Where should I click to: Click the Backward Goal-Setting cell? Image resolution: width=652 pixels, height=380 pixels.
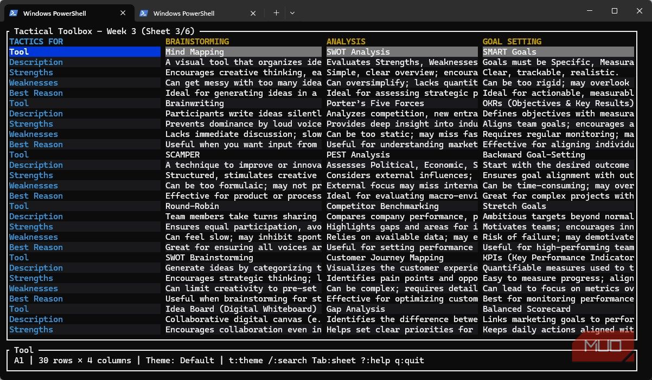coord(558,155)
